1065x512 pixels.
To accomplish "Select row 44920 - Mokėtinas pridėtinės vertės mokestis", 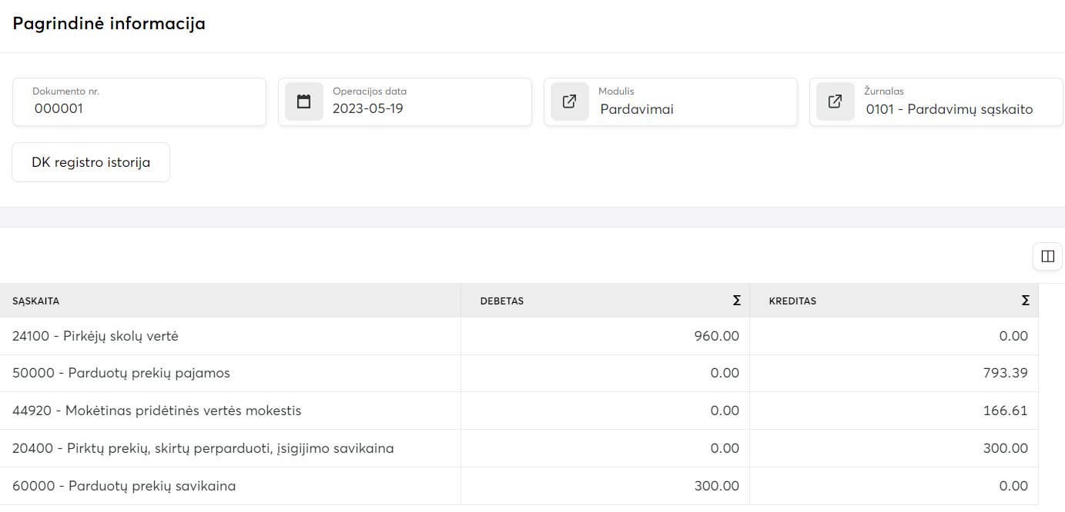I will click(x=157, y=411).
